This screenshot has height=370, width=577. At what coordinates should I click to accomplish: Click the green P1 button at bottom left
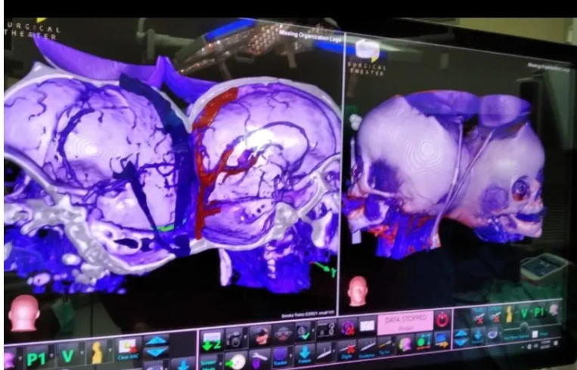[x=36, y=358]
